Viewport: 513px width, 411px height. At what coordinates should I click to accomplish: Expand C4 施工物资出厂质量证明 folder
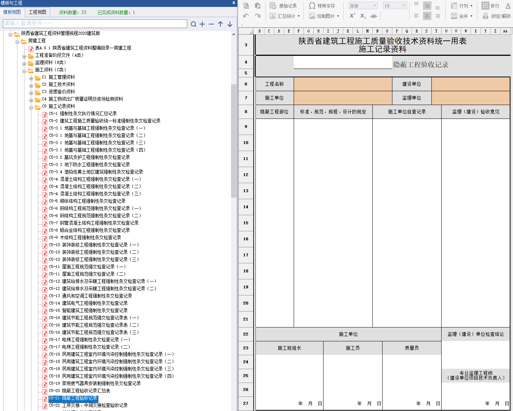point(31,100)
